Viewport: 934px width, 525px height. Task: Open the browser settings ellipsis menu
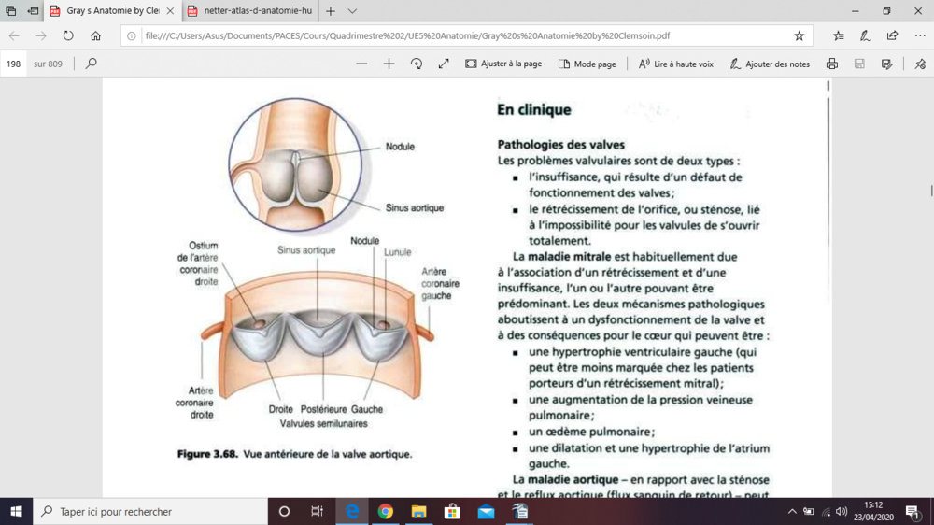pyautogui.click(x=919, y=35)
